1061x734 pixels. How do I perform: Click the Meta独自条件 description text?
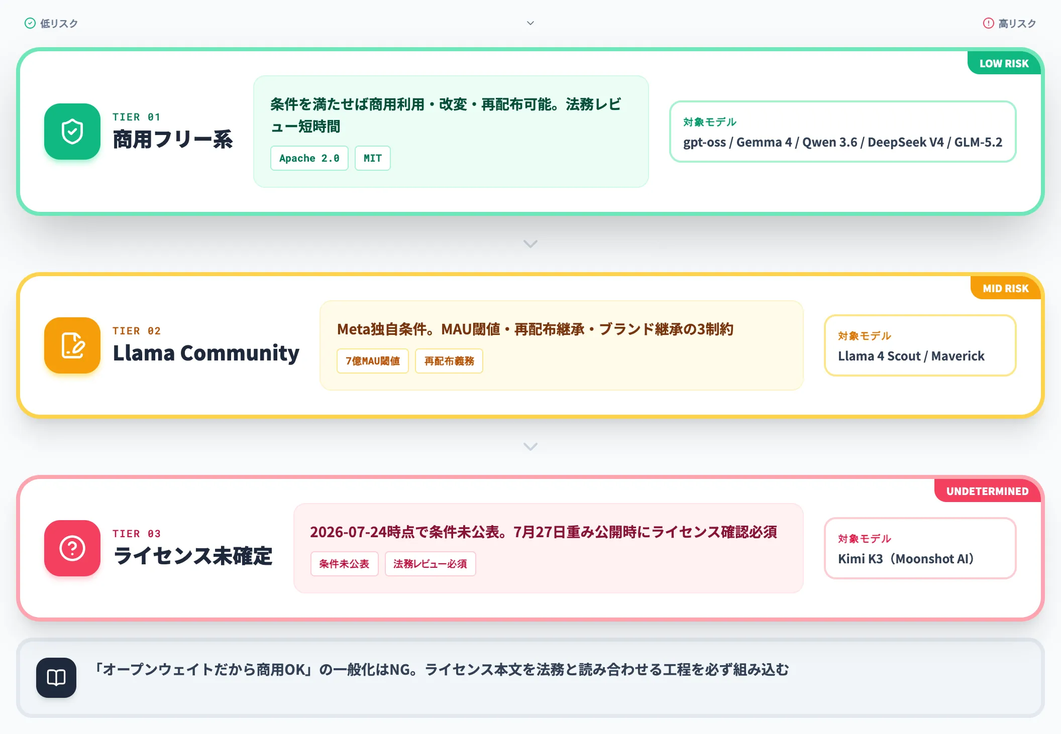(x=536, y=329)
